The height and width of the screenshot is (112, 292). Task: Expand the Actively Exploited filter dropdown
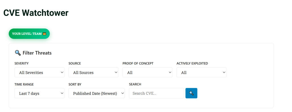pyautogui.click(x=201, y=72)
